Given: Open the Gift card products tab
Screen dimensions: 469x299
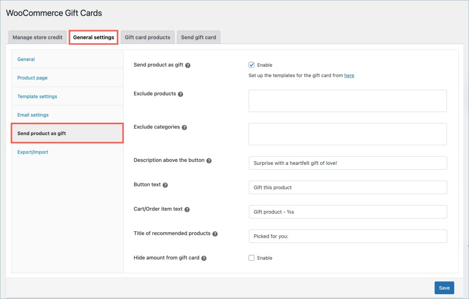Looking at the screenshot, I should (148, 37).
